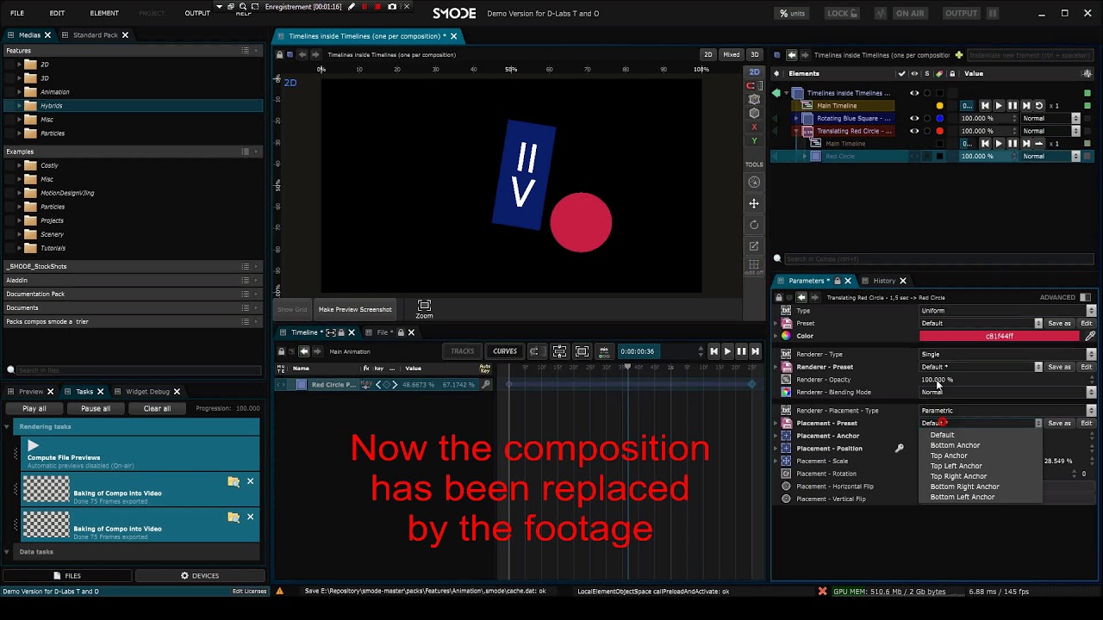The height and width of the screenshot is (620, 1103).
Task: Click the Timeline play button
Action: 727,351
